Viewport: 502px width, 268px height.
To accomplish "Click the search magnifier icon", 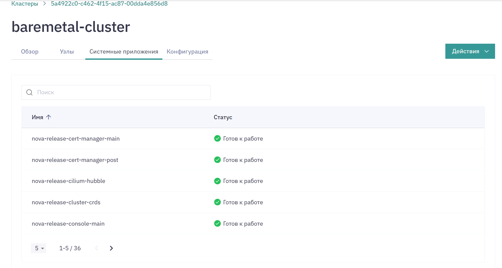I will (x=29, y=92).
